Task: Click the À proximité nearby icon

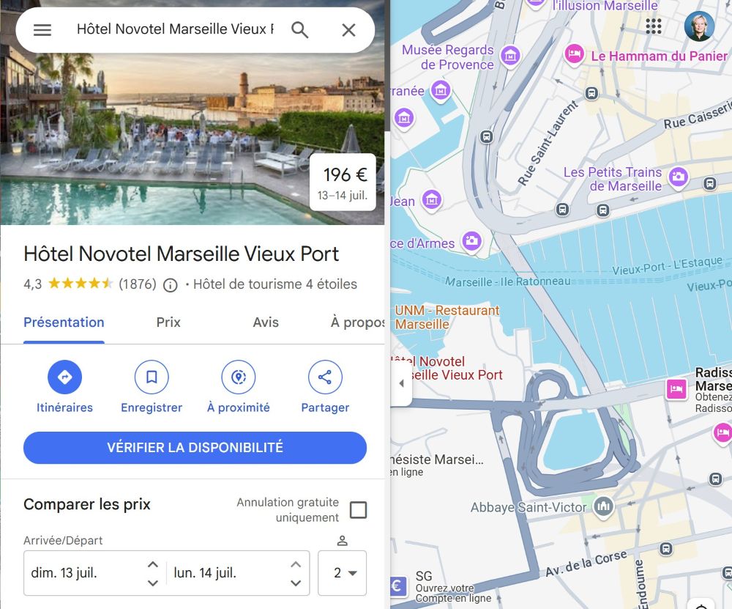Action: [239, 377]
